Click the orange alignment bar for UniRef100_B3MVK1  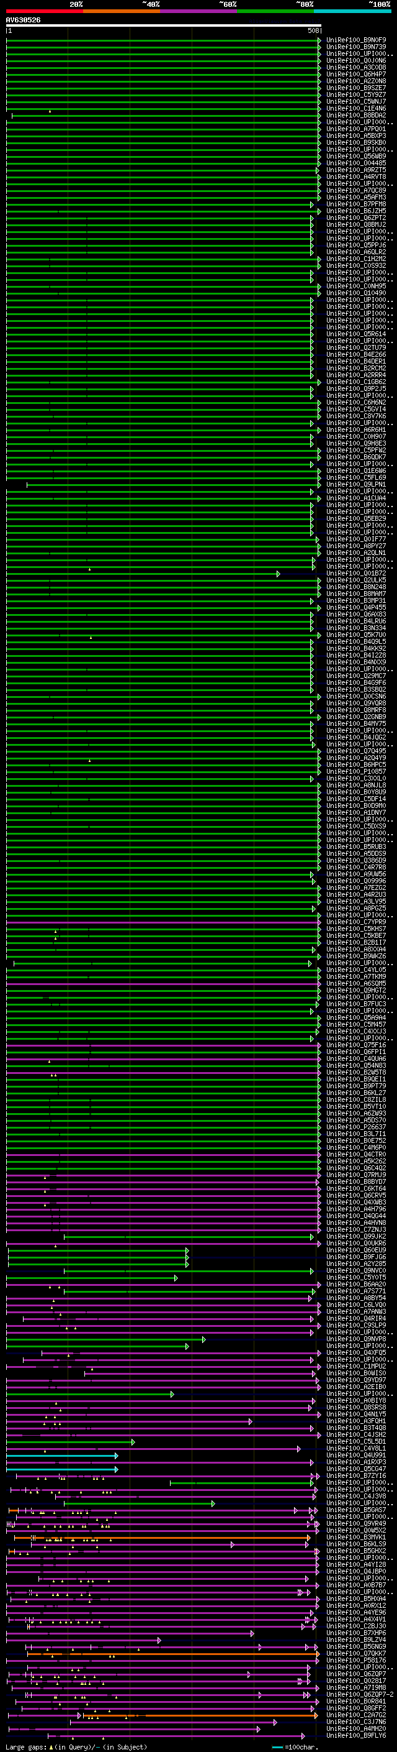pyautogui.click(x=163, y=1537)
